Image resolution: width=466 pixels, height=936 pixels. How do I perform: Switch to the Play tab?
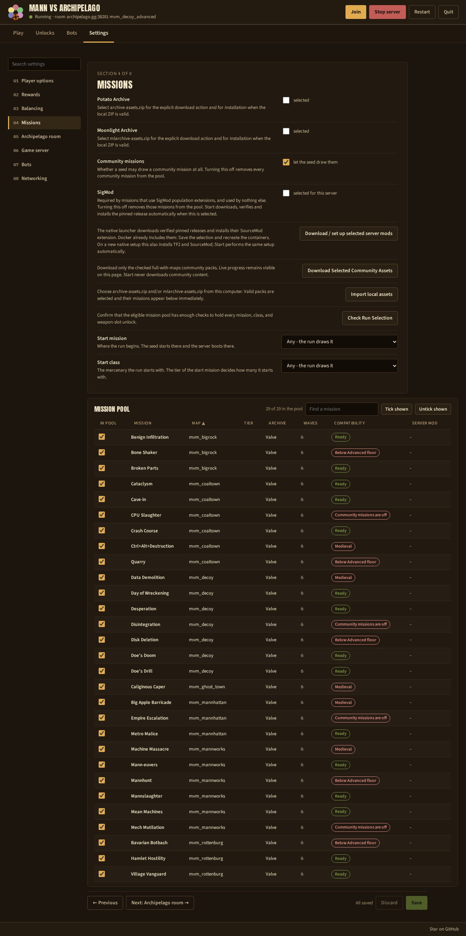point(18,33)
